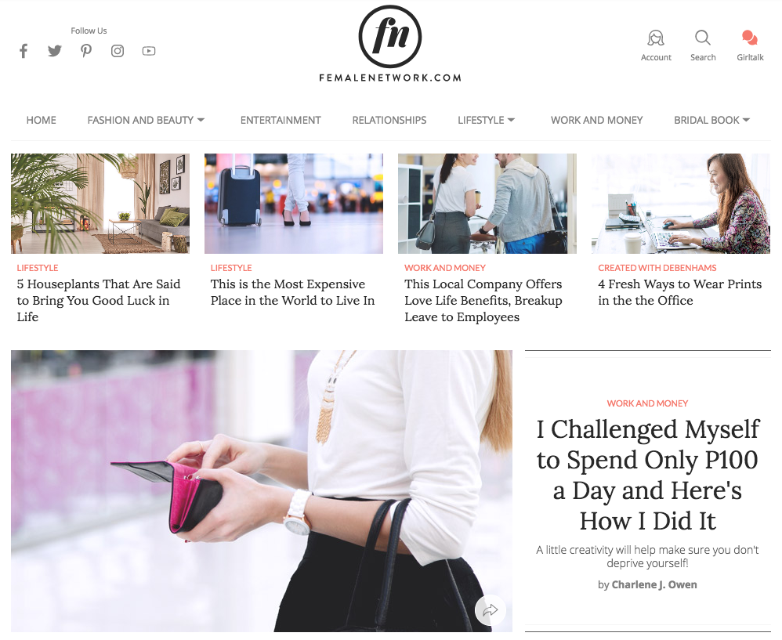Open the Girltalk chat icon
This screenshot has width=782, height=640.
point(750,38)
